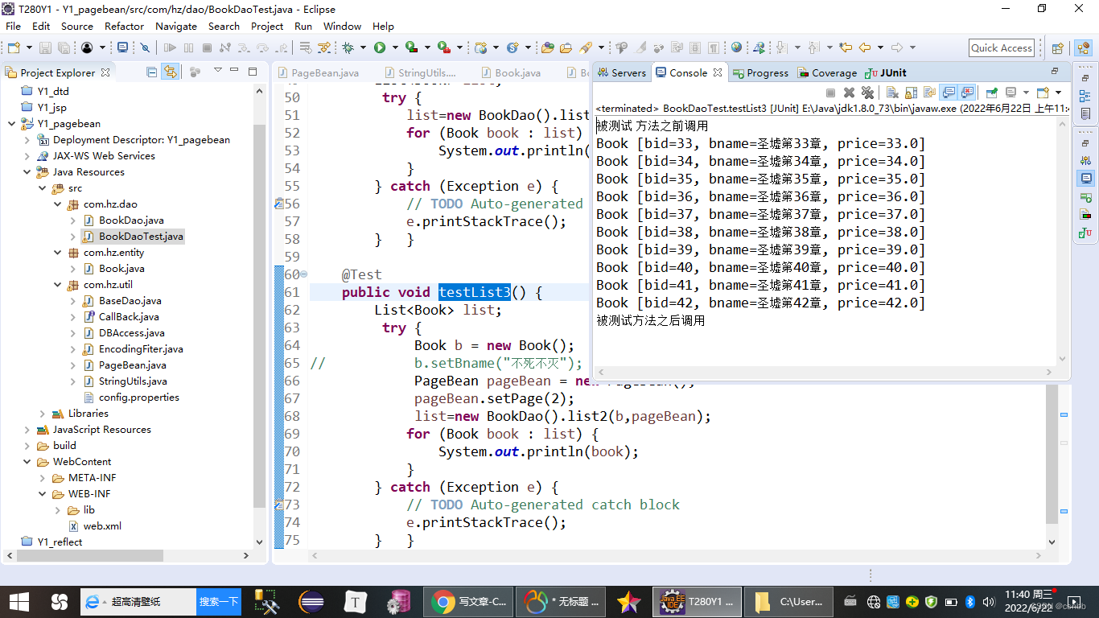Image resolution: width=1099 pixels, height=618 pixels.
Task: Expand the META-INF folder
Action: pyautogui.click(x=42, y=478)
